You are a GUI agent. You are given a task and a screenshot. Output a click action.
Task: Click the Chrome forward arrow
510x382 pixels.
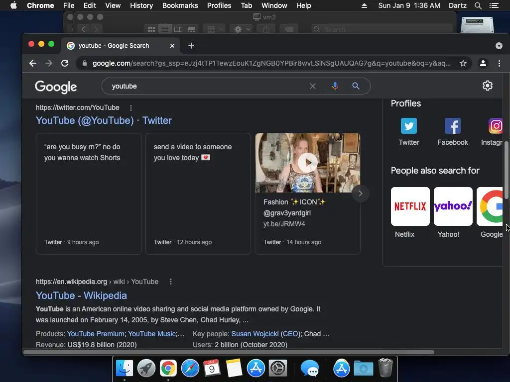pos(49,63)
